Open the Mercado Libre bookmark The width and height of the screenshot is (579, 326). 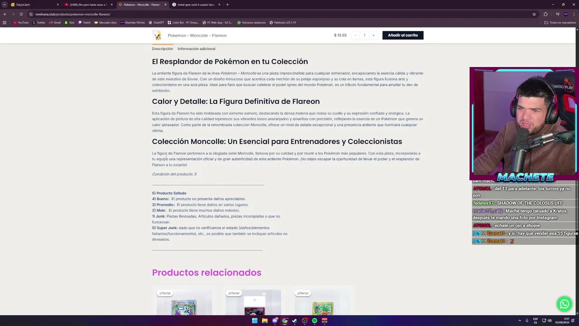point(105,23)
